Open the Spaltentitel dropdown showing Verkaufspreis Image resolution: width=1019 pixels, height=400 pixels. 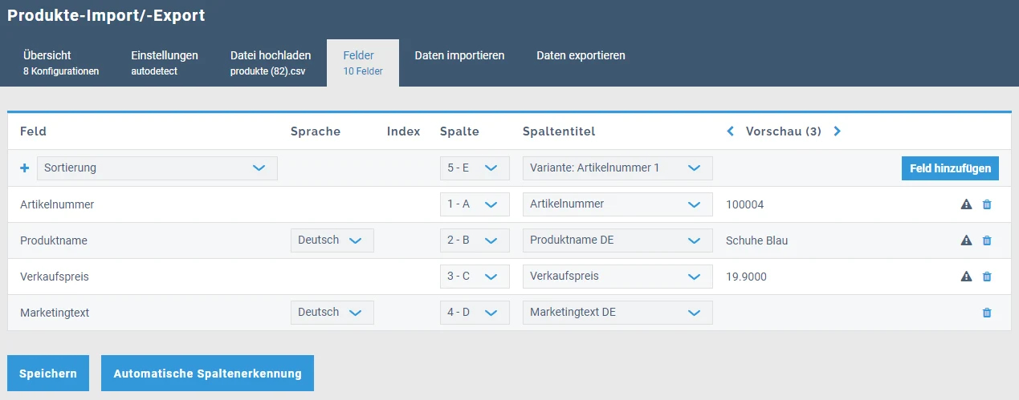click(x=617, y=277)
